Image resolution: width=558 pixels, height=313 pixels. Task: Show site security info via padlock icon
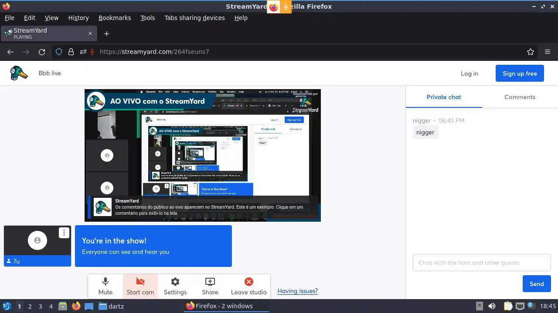point(71,52)
